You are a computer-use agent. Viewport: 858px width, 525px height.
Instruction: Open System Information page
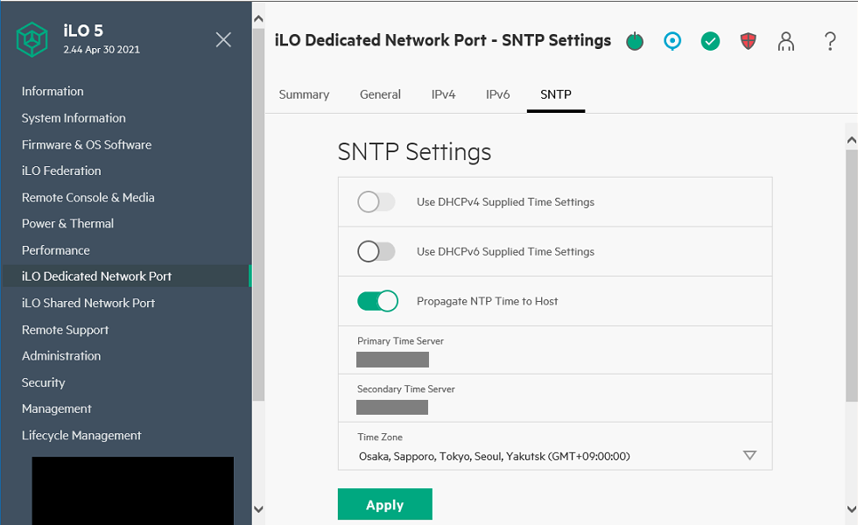tap(74, 118)
